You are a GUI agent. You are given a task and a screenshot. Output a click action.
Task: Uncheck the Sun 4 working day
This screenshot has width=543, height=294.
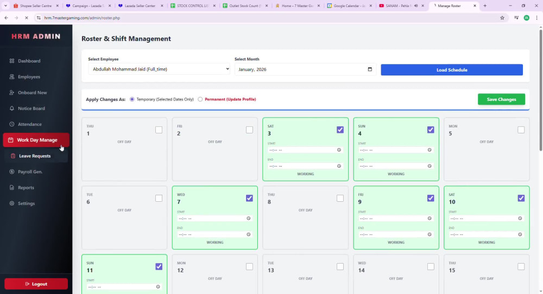[x=431, y=130]
